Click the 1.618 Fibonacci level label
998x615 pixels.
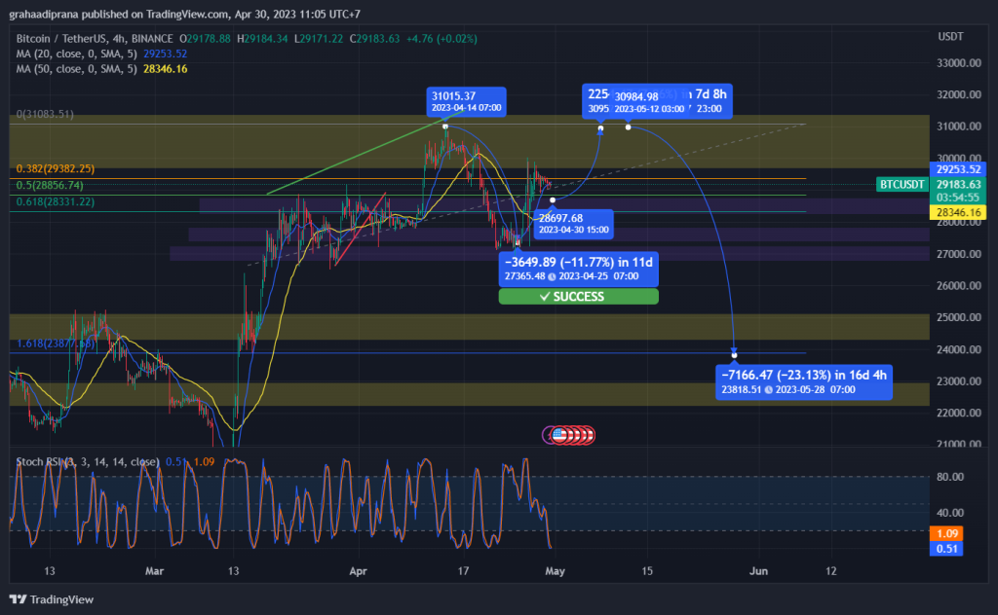coord(56,344)
